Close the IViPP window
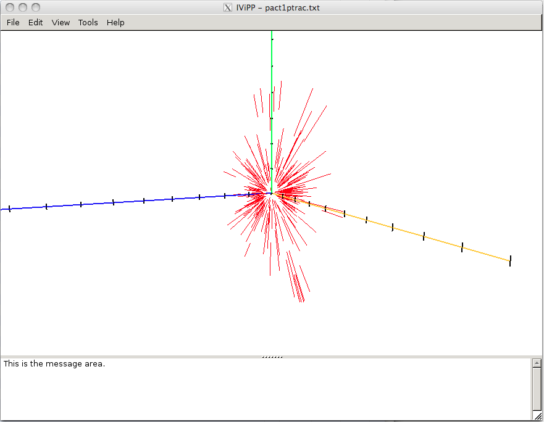 [9, 7]
